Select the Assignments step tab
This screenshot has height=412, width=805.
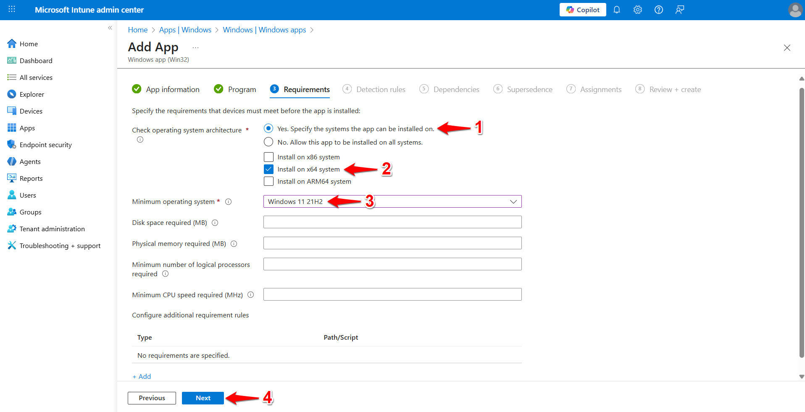594,89
